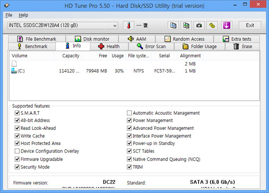
Task: Save screenshot using the camera icon
Action: (199, 26)
